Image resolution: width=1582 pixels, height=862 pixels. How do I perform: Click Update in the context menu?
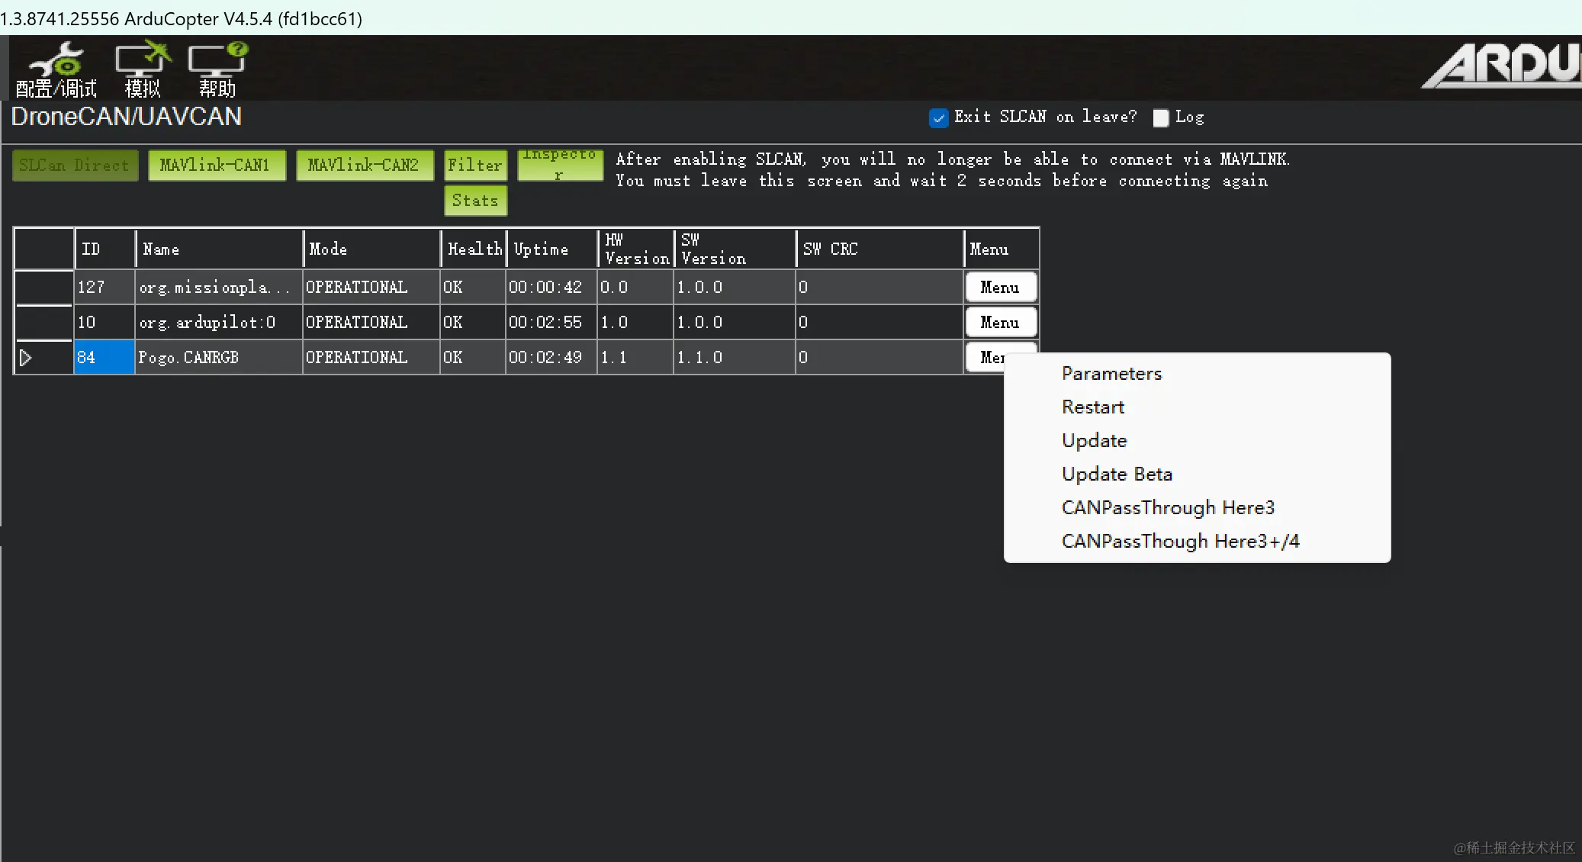[1094, 441]
